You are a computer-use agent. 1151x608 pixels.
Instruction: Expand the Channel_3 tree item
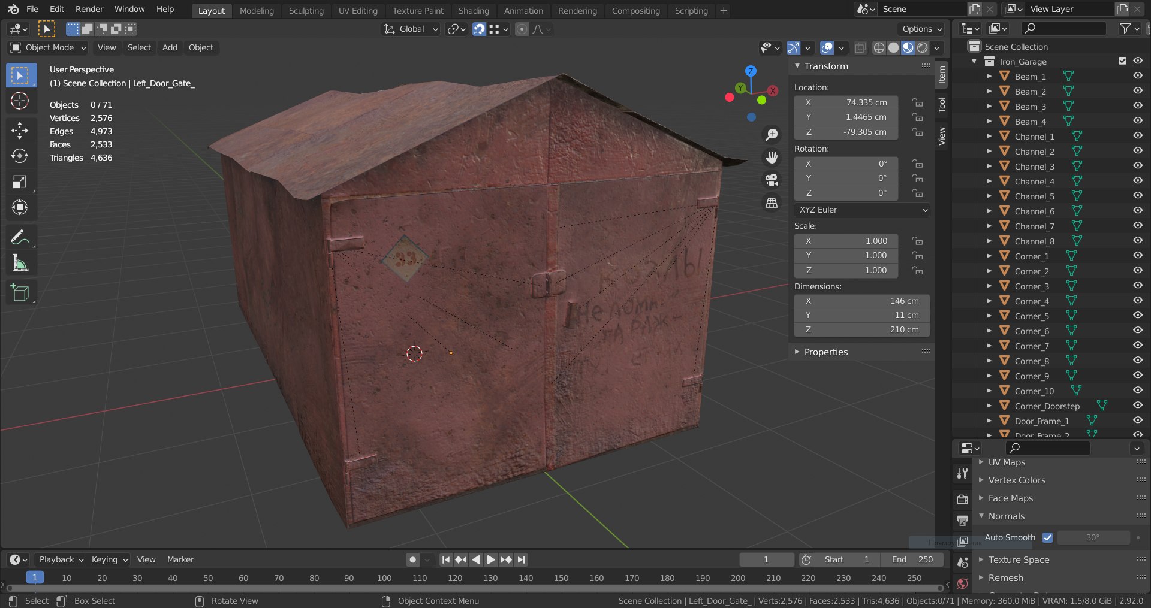click(x=989, y=166)
